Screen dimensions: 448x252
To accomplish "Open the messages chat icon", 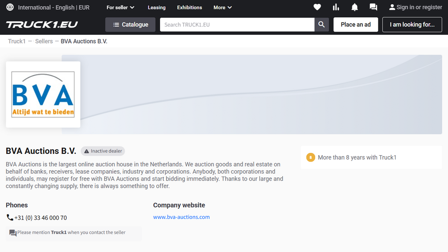I will [x=373, y=7].
